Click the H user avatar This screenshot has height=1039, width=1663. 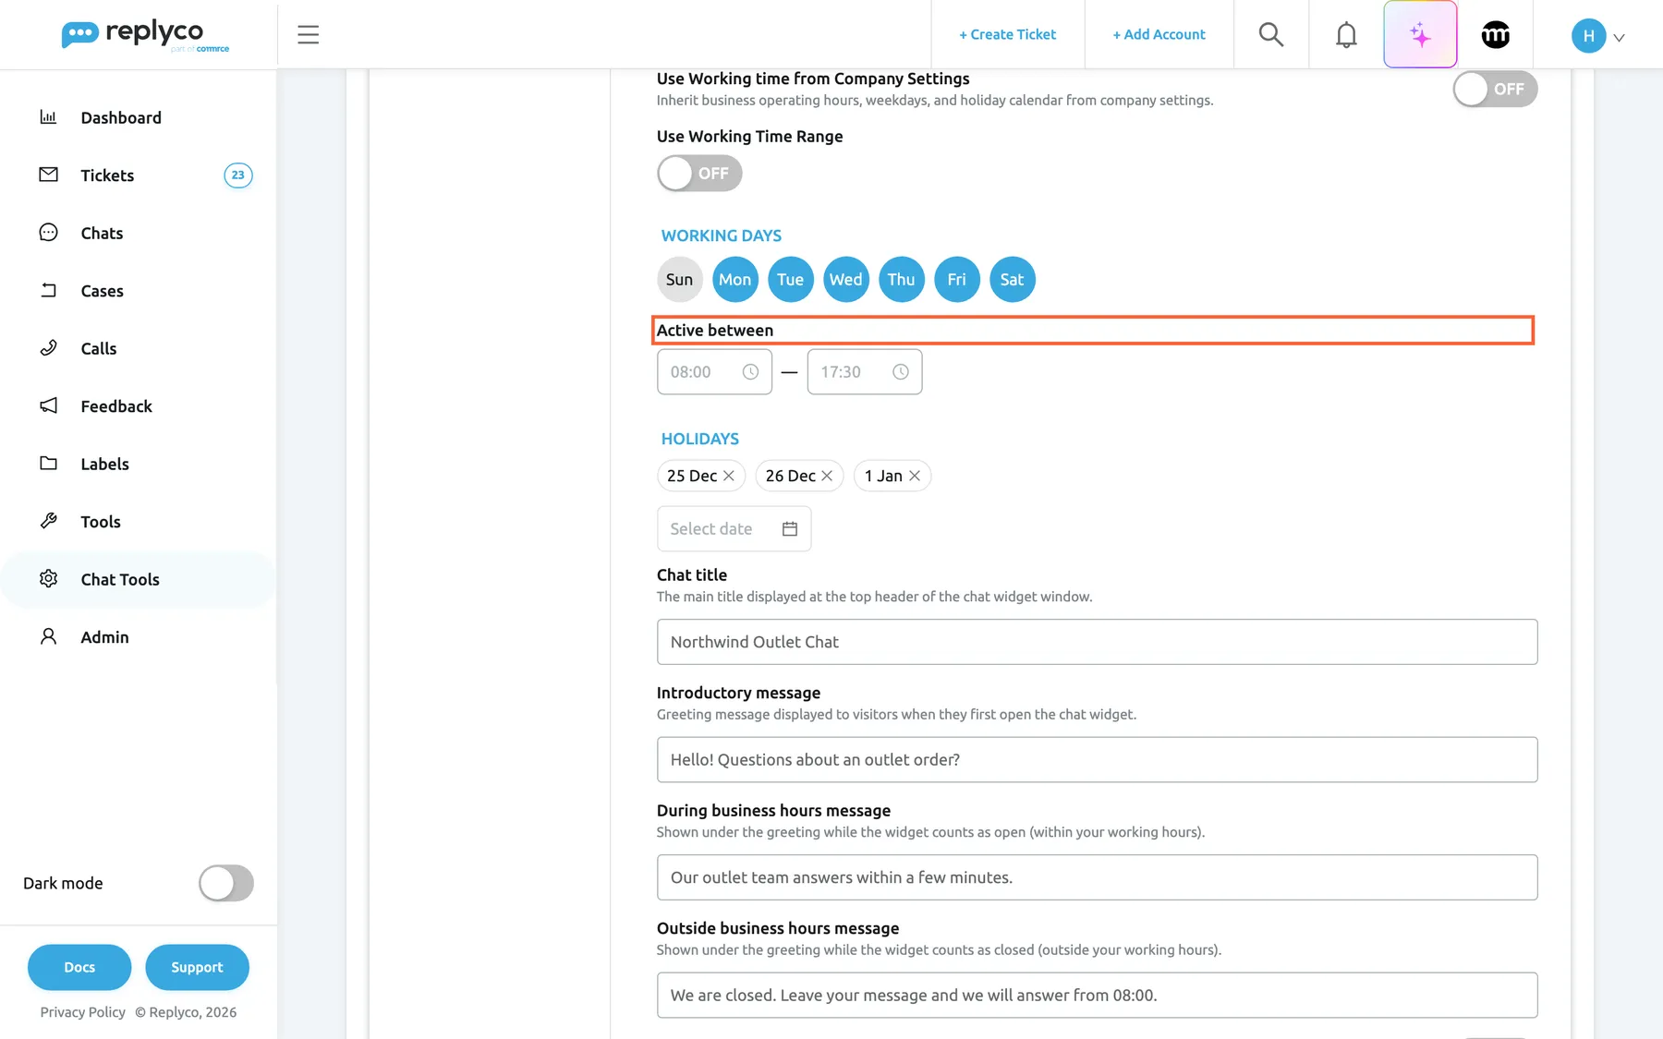(1588, 36)
